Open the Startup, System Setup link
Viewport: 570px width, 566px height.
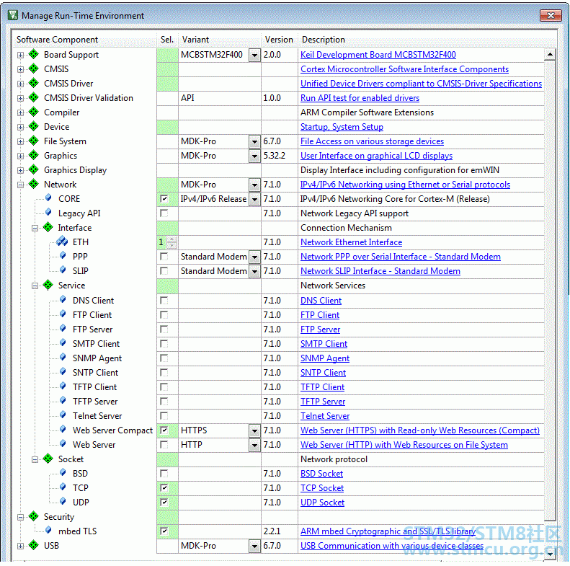tap(342, 127)
